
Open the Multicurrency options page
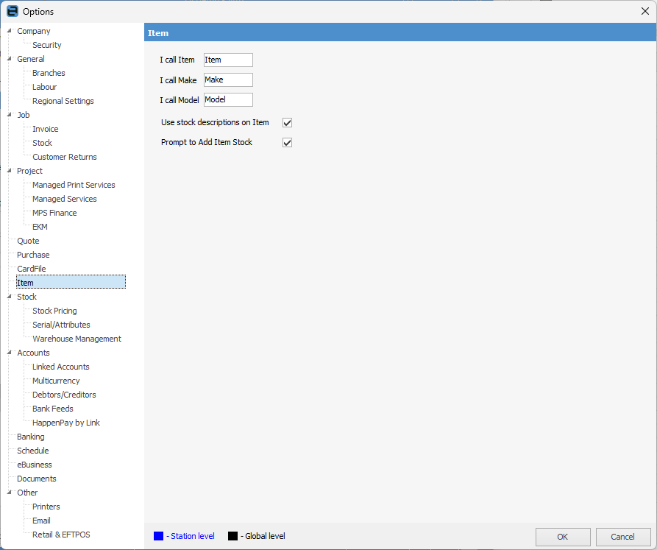click(56, 381)
